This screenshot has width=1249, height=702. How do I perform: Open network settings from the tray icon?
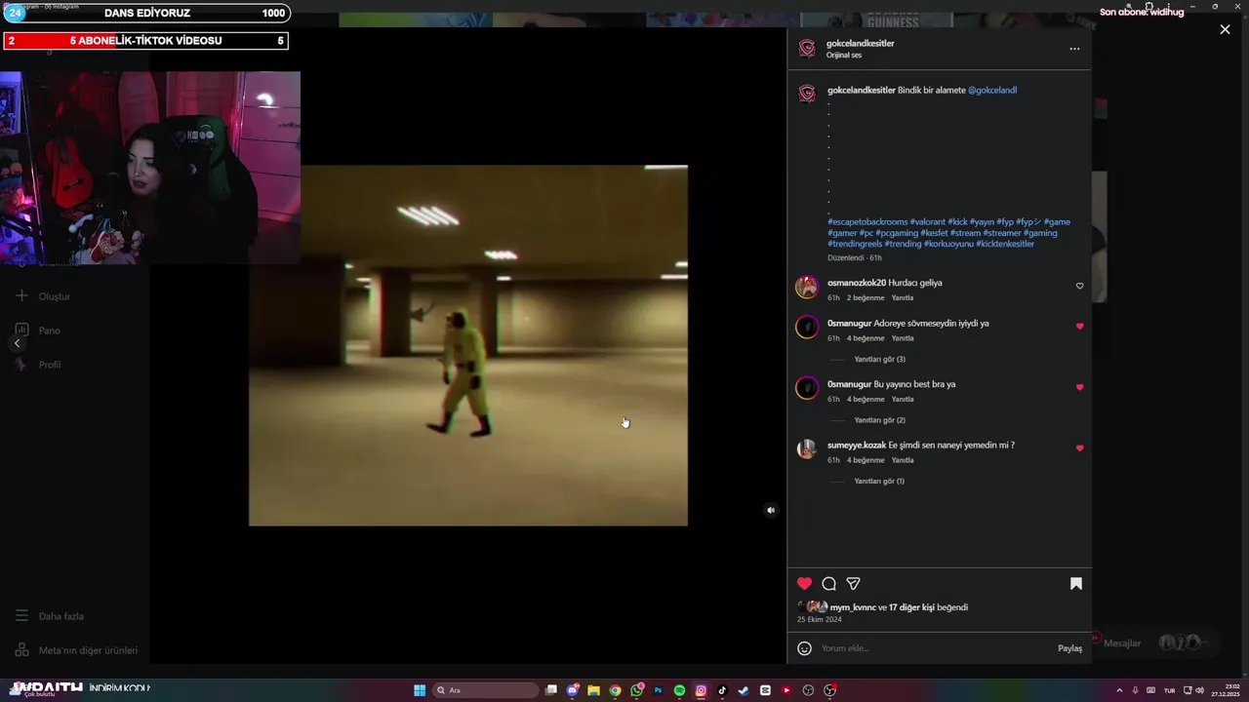[x=1188, y=690]
